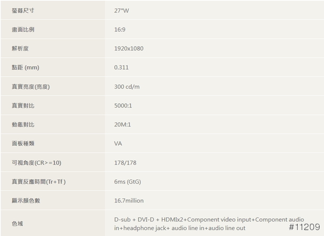This screenshot has height=236, width=324.
Task: Click the 畫面比例 label
Action: 22,30
